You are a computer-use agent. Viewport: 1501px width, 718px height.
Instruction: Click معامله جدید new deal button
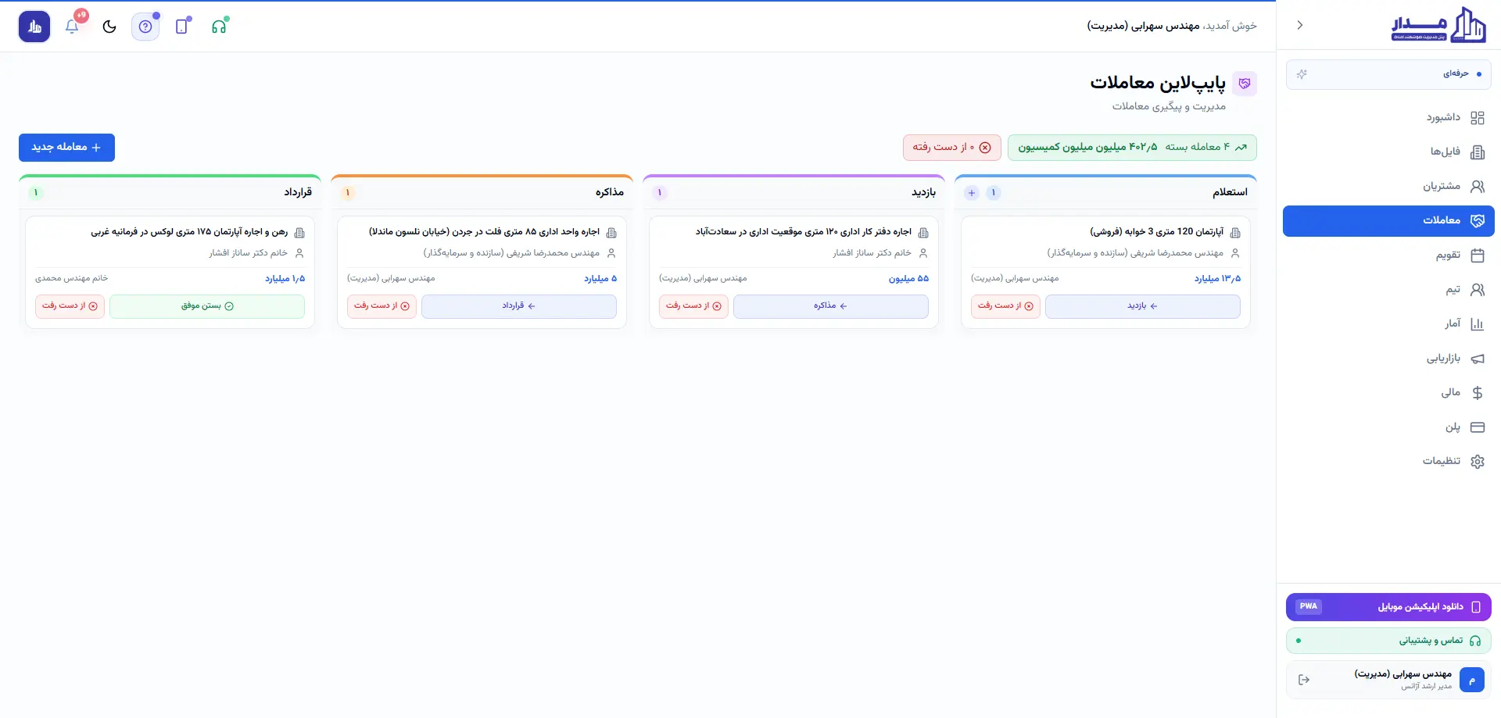point(66,147)
